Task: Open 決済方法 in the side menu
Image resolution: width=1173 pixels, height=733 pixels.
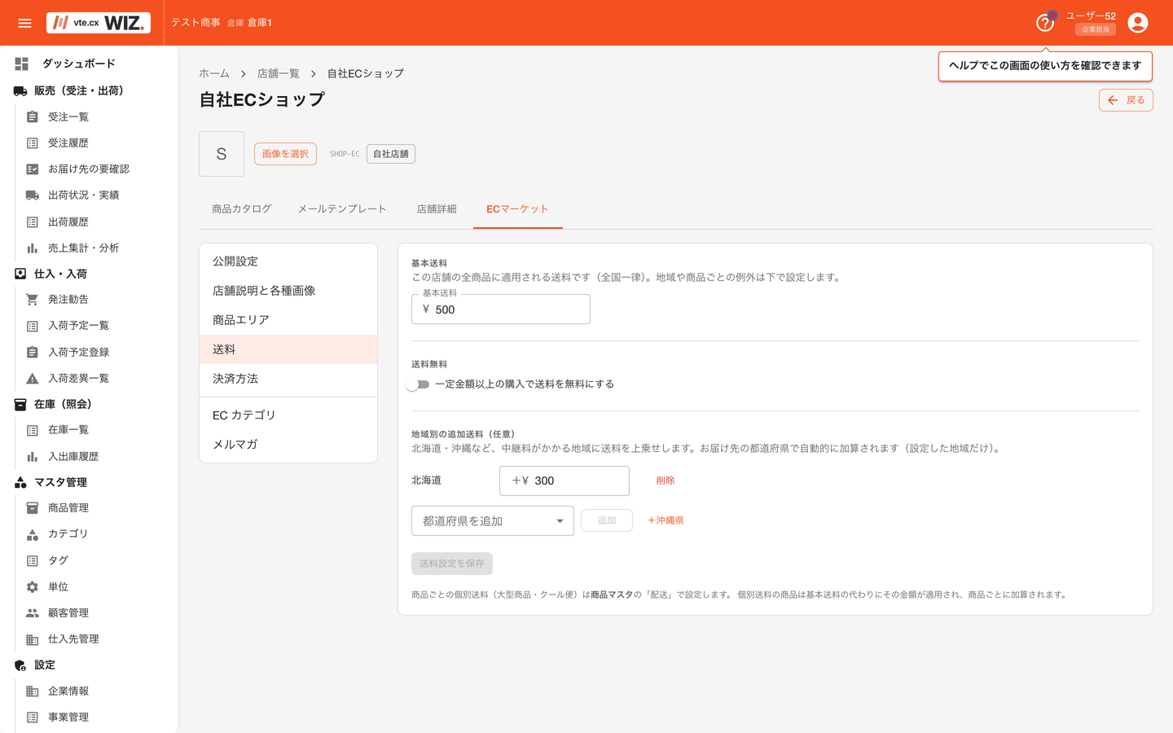Action: point(288,379)
